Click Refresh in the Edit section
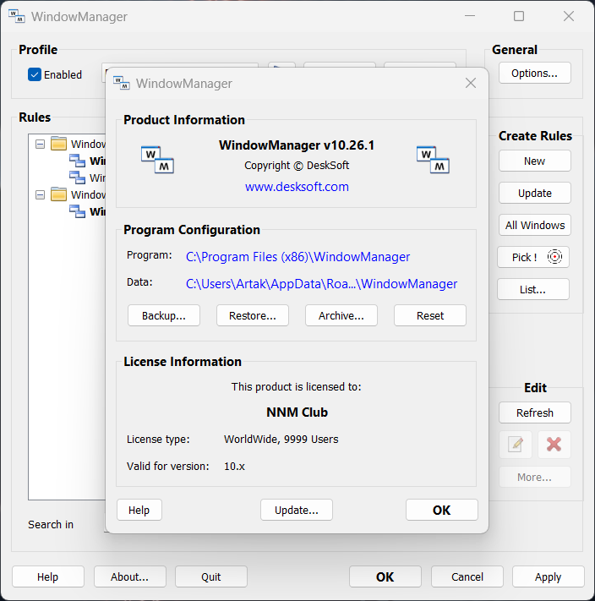Viewport: 595px width, 601px height. pos(534,413)
